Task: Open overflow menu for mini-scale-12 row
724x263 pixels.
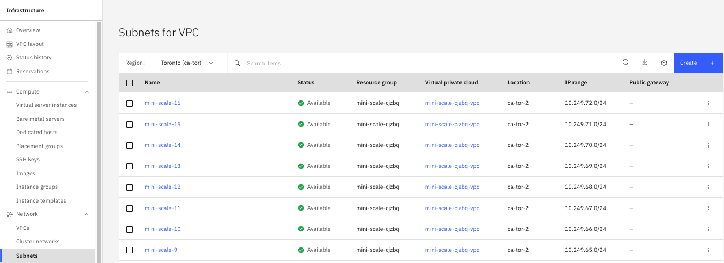Action: click(x=708, y=187)
